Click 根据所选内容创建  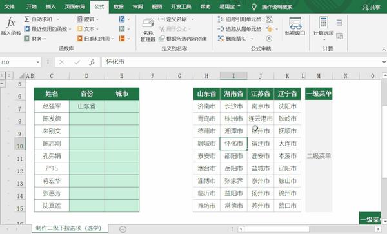pos(183,39)
